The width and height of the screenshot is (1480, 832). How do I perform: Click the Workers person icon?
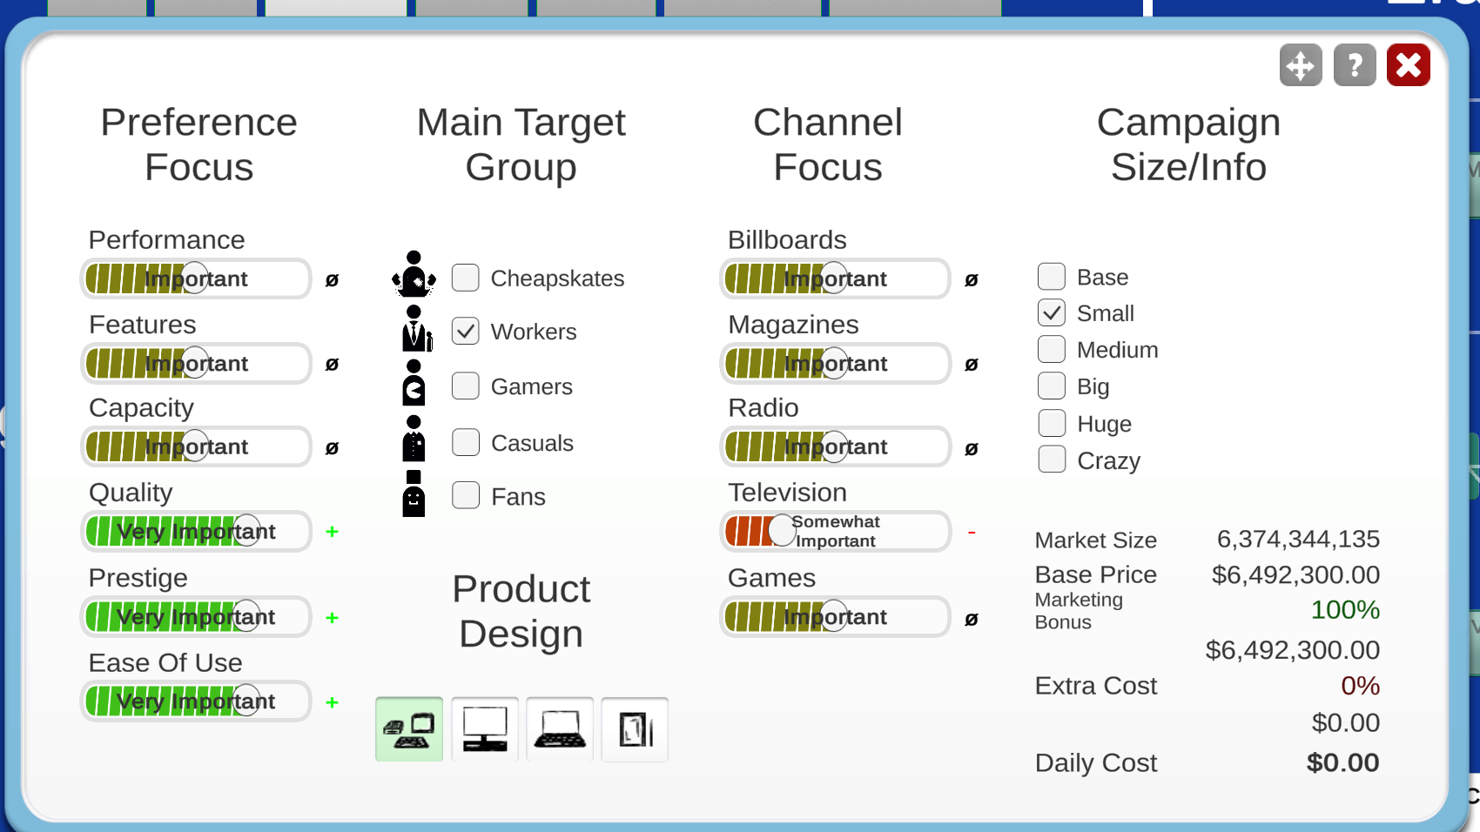(x=416, y=328)
